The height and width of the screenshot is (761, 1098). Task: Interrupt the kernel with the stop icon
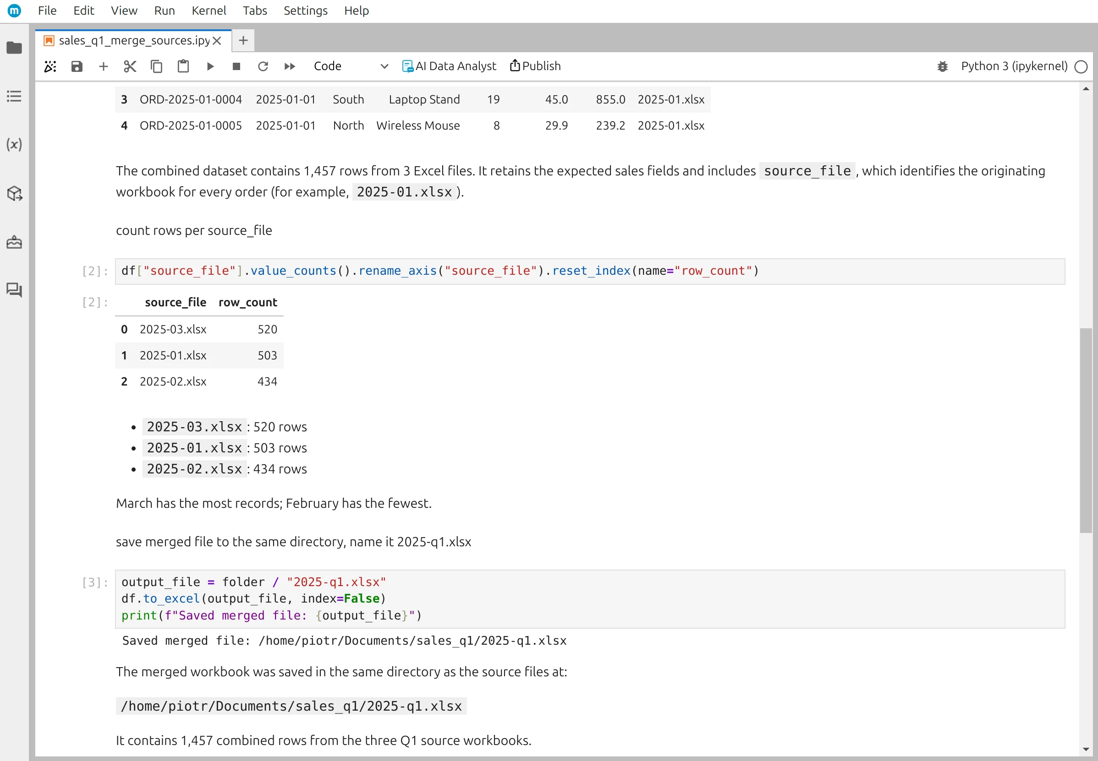pyautogui.click(x=236, y=66)
